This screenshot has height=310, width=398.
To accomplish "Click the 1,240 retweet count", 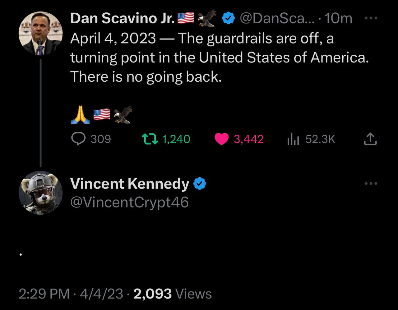I will [x=176, y=139].
